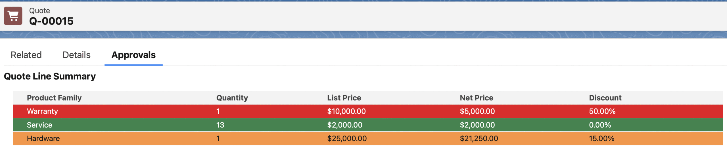Click the Product Family column header

coord(54,98)
